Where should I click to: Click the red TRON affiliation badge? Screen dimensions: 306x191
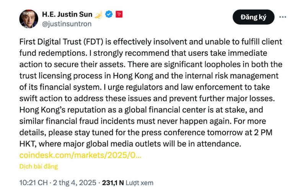(x=119, y=15)
